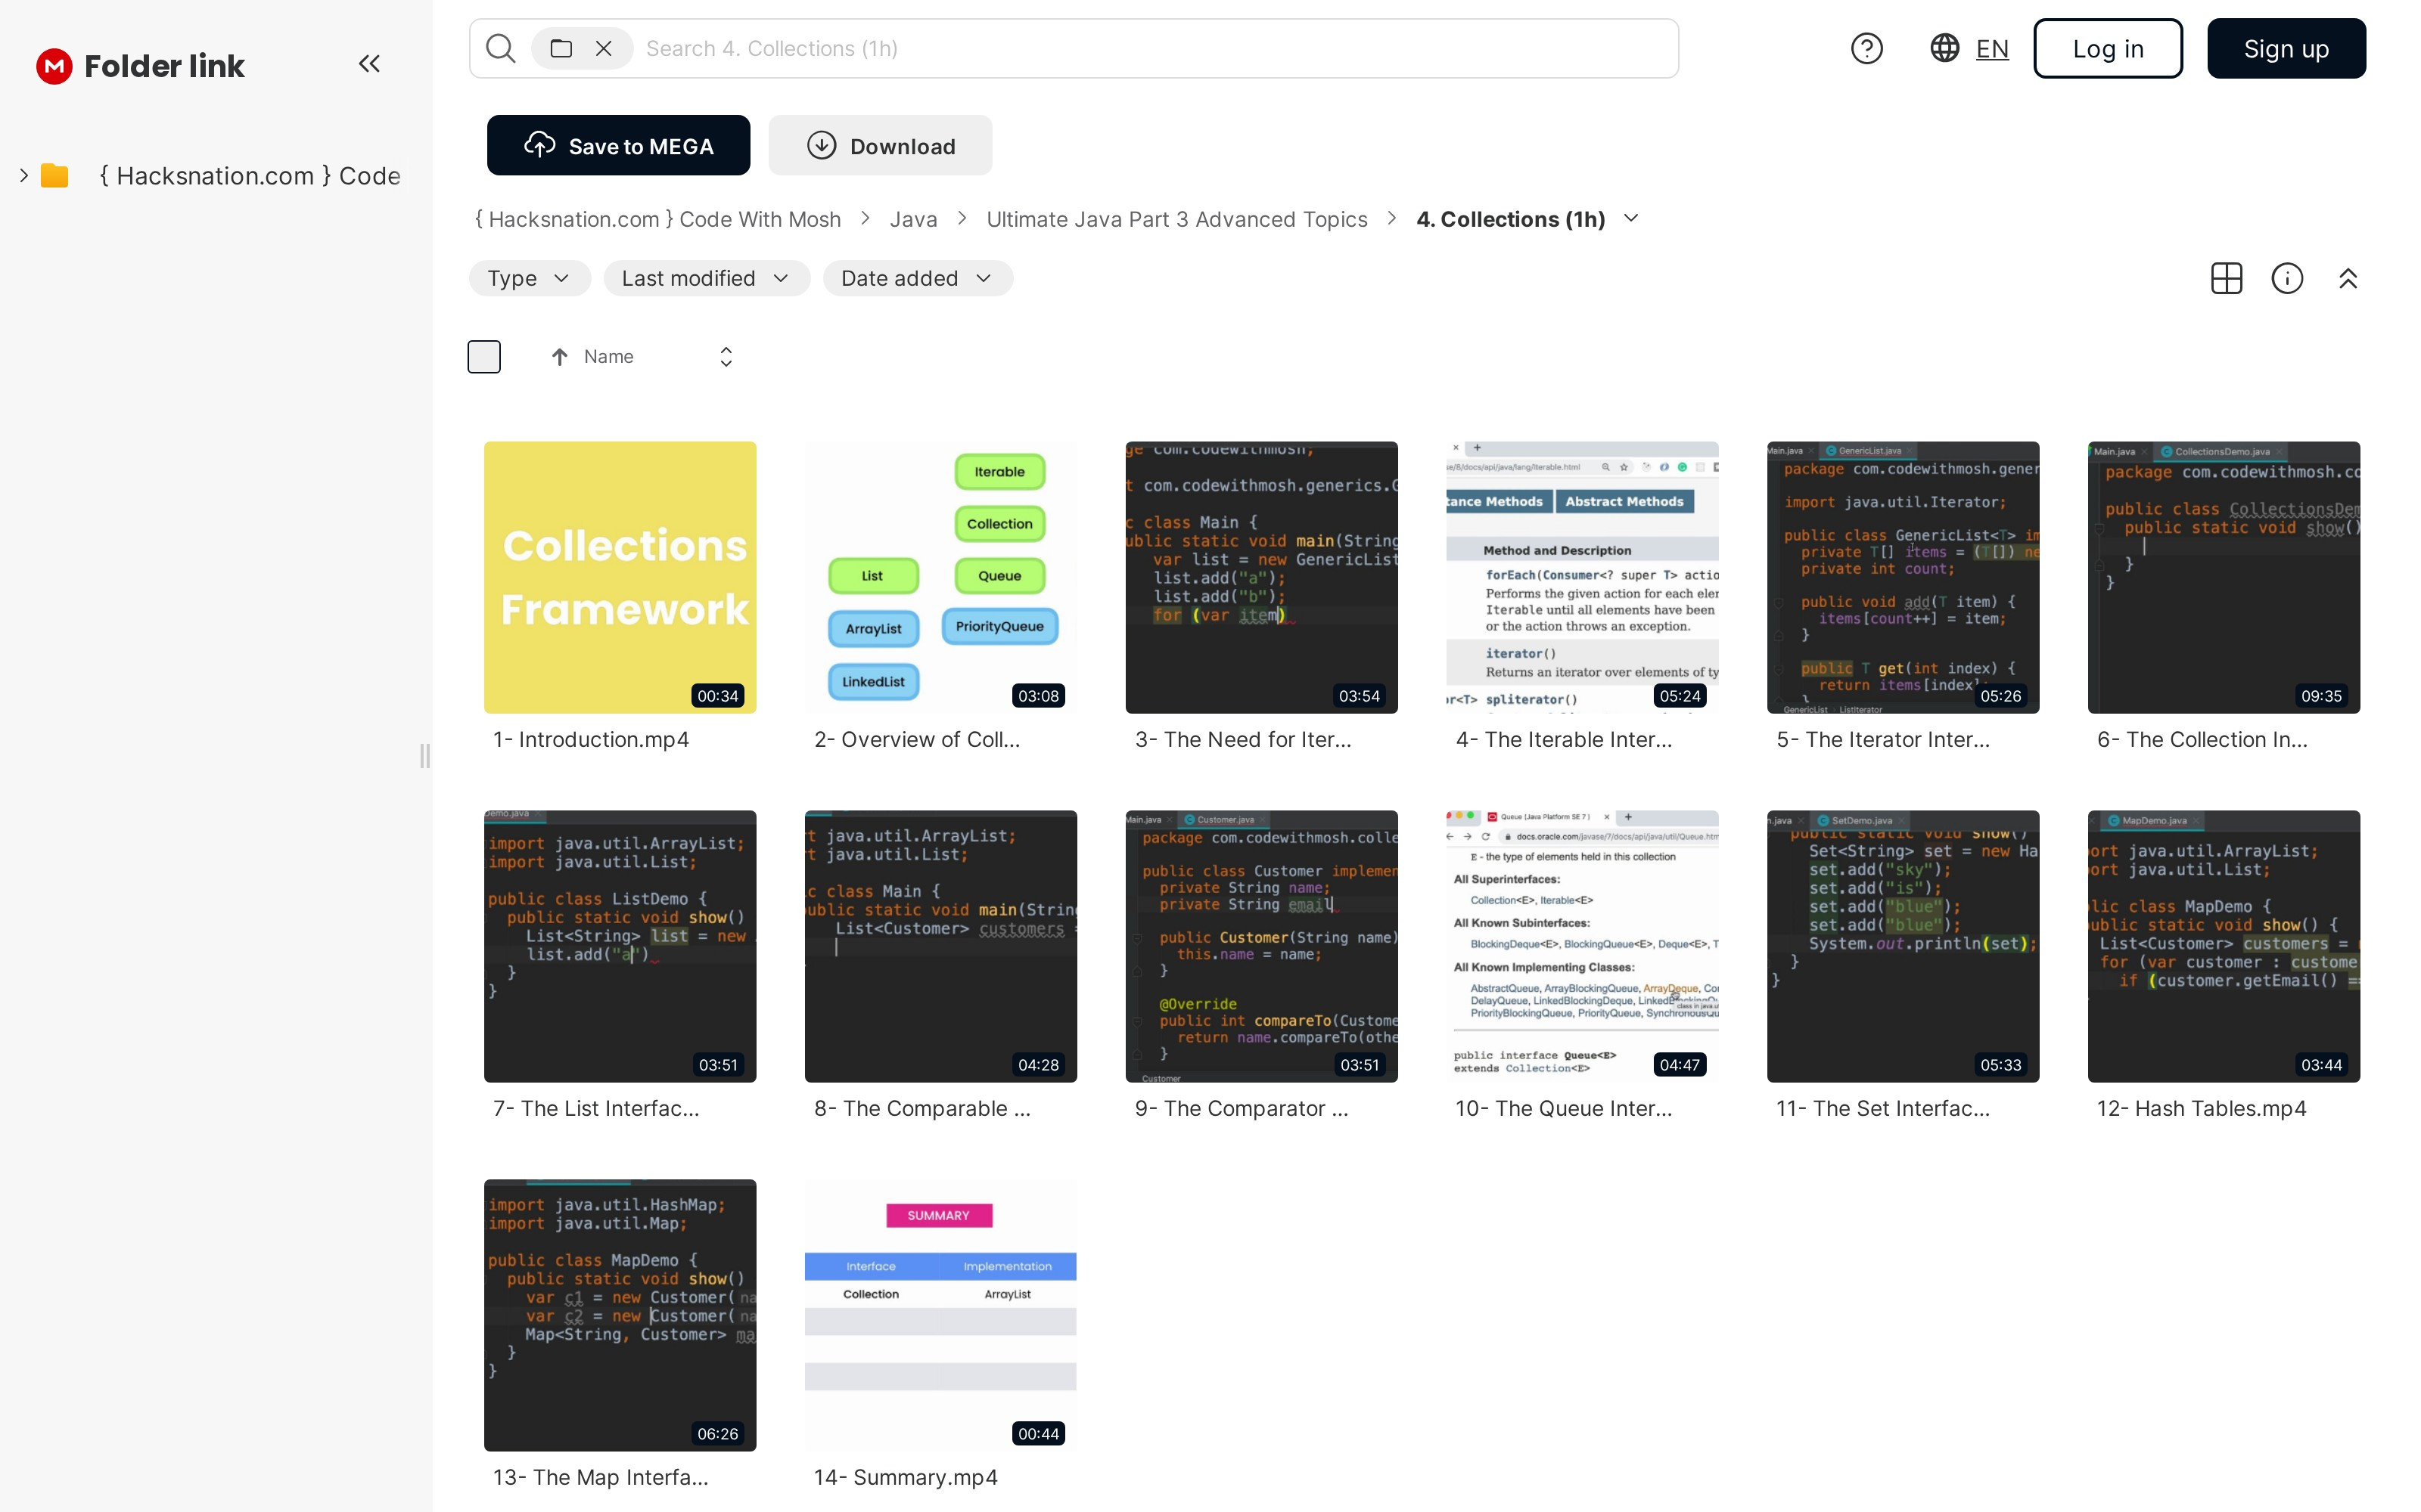2421x1512 pixels.
Task: Go to Java breadcrumb folder
Action: pyautogui.click(x=913, y=219)
